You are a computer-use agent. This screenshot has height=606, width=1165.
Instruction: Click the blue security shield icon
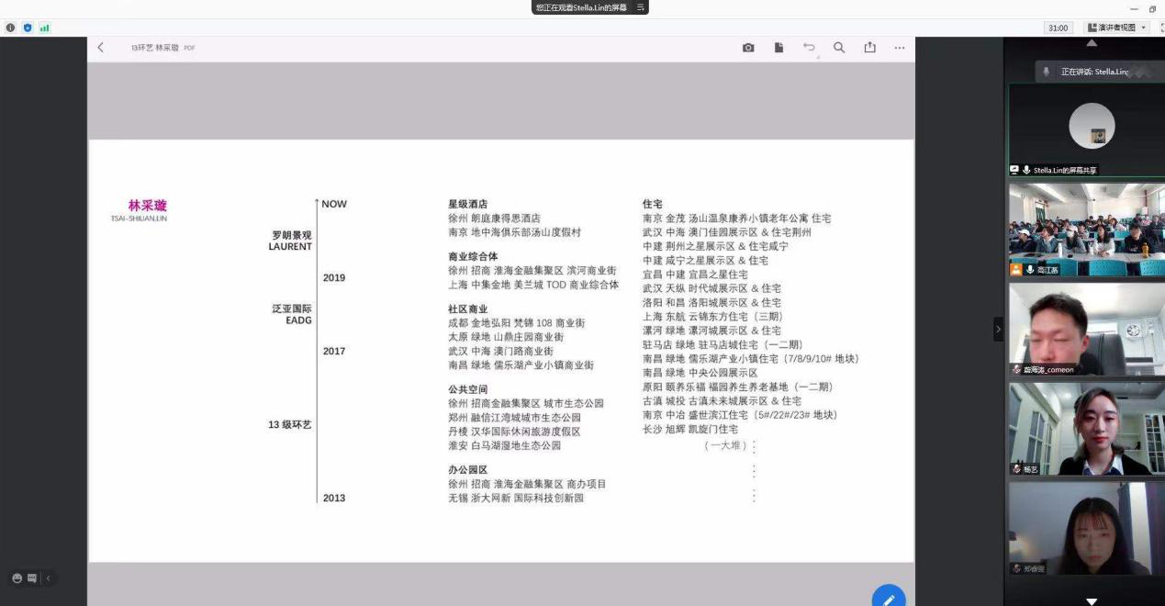[x=28, y=28]
